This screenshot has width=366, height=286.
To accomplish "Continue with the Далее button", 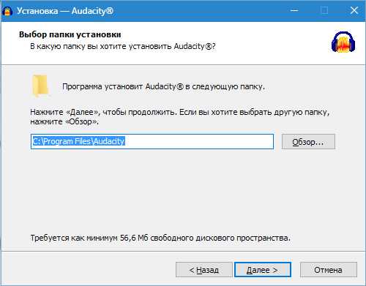I will click(x=263, y=270).
